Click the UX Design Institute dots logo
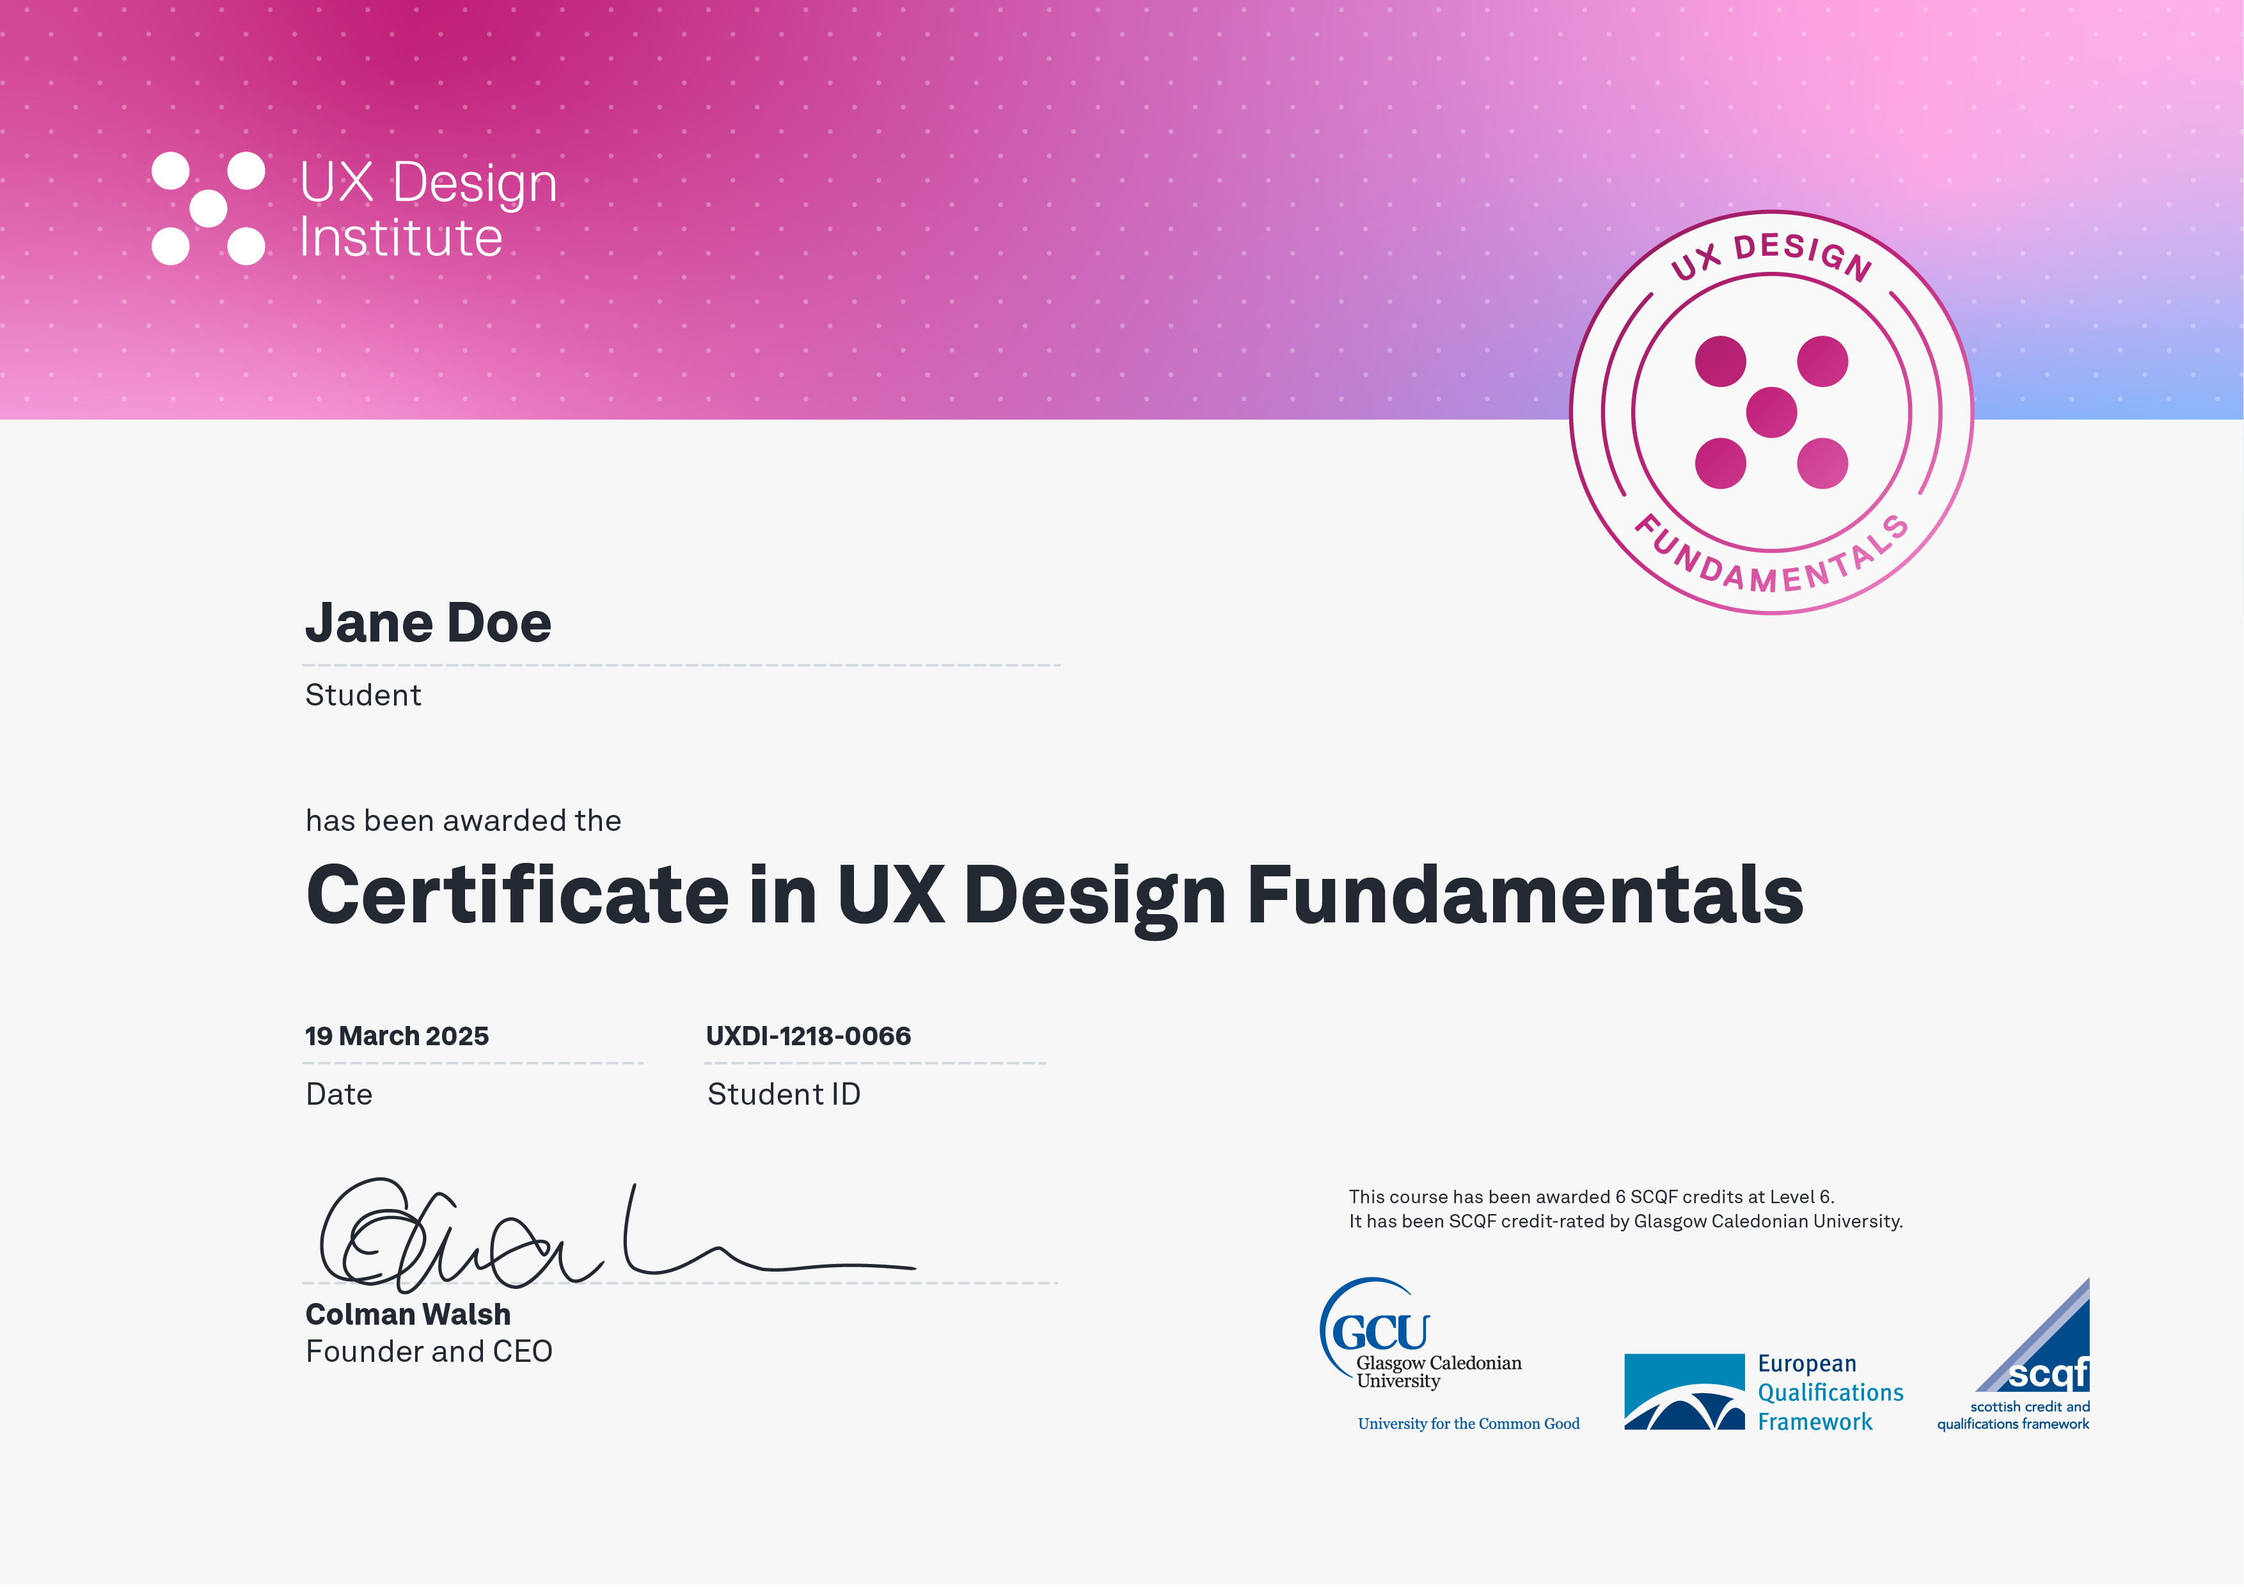This screenshot has height=1587, width=2244. tap(208, 208)
